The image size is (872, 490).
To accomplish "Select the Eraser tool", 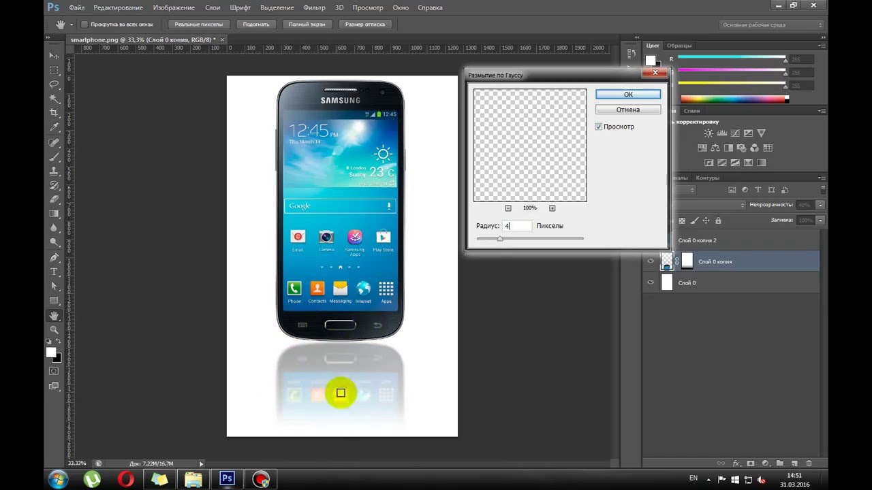I will tap(54, 199).
